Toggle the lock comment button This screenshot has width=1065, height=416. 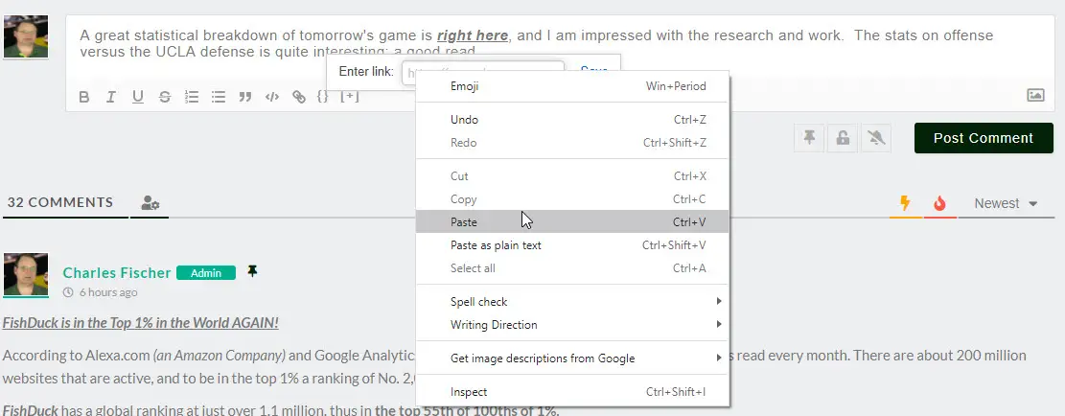(x=843, y=138)
